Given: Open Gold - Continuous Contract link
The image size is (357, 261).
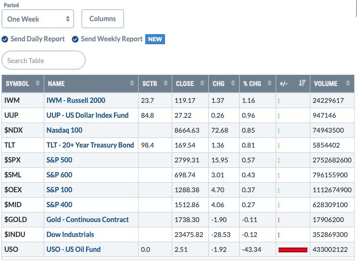Looking at the screenshot, I should [x=88, y=220].
